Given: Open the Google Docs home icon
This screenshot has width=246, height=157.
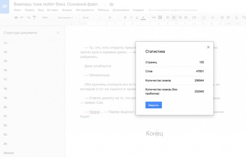Looking at the screenshot, I should (5, 7).
